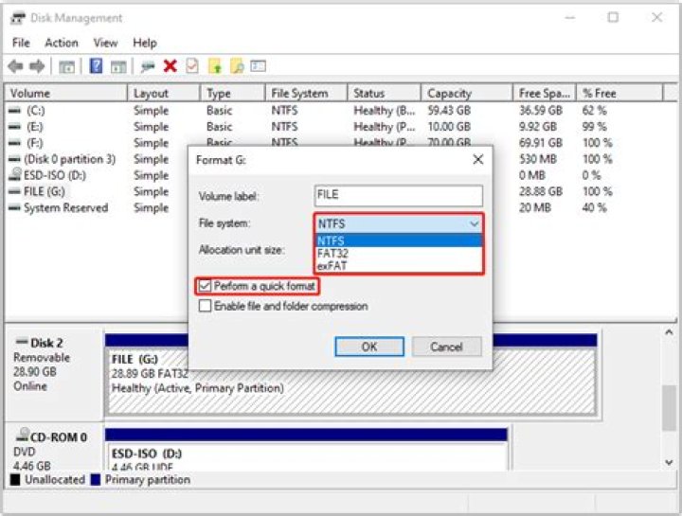The height and width of the screenshot is (516, 682).
Task: Click the CD-ROM 0 drive icon
Action: 22,435
